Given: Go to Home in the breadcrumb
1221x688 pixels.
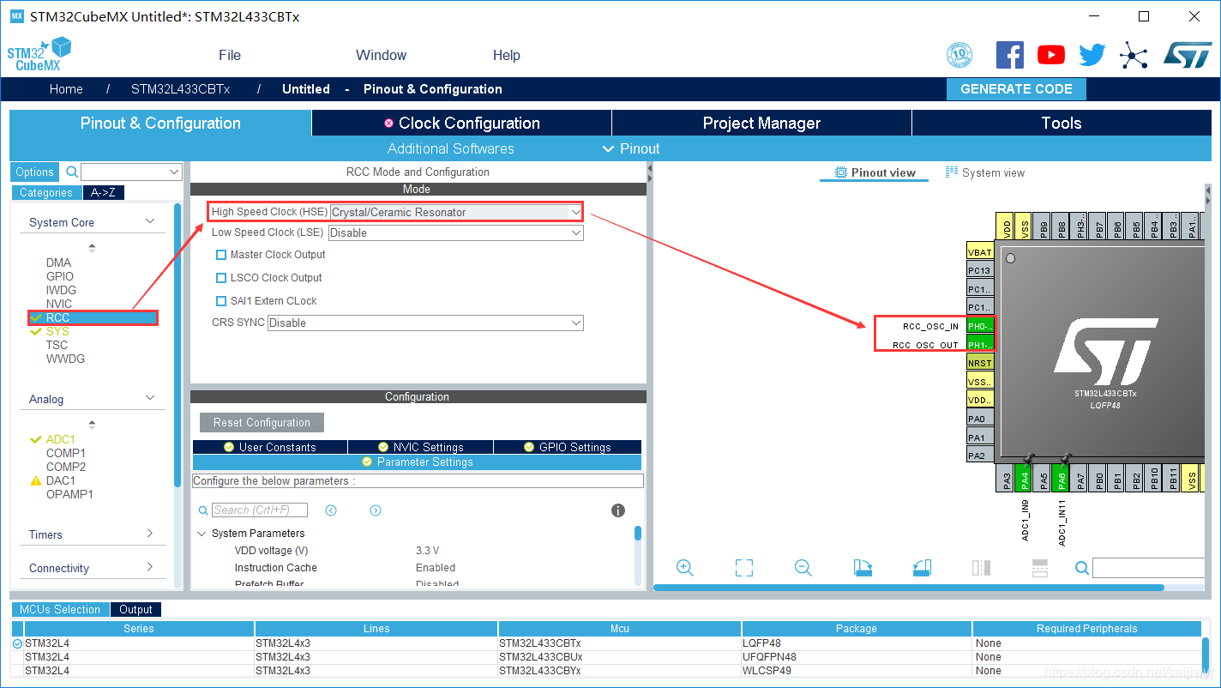Looking at the screenshot, I should click(x=66, y=89).
